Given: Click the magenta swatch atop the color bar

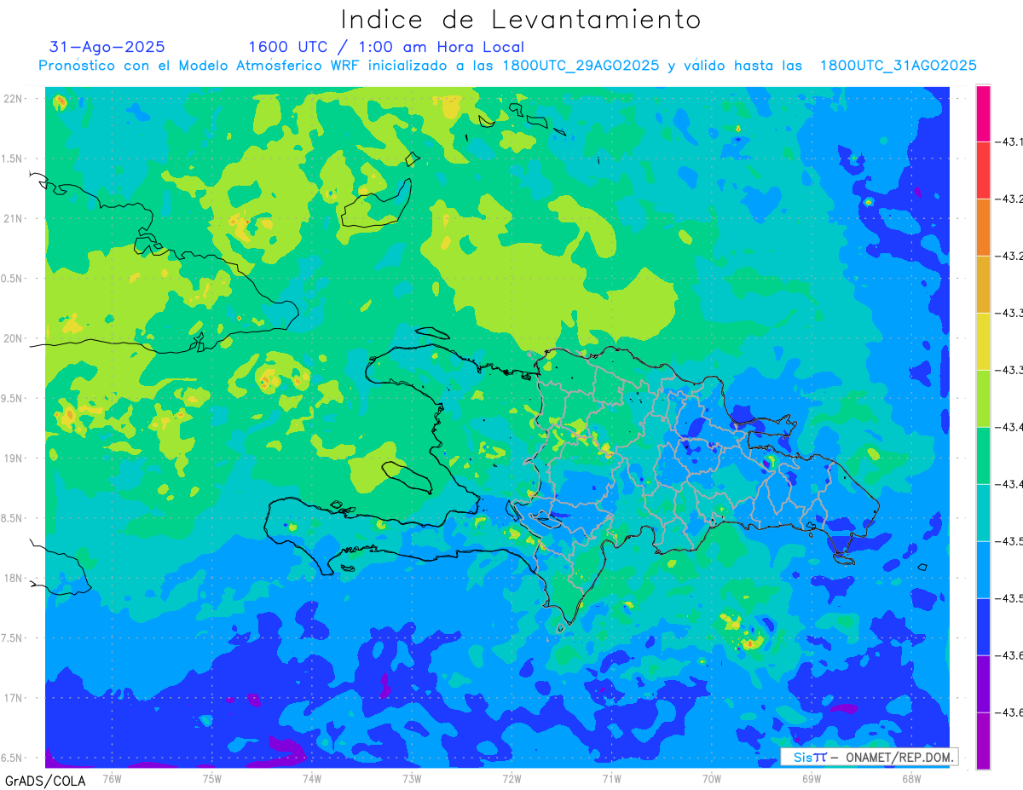Looking at the screenshot, I should [x=983, y=113].
